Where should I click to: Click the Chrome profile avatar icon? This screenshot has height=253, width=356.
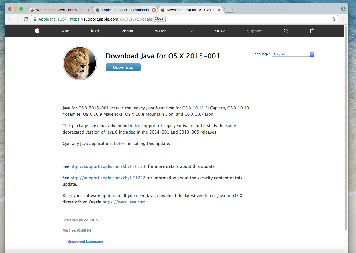(x=343, y=9)
